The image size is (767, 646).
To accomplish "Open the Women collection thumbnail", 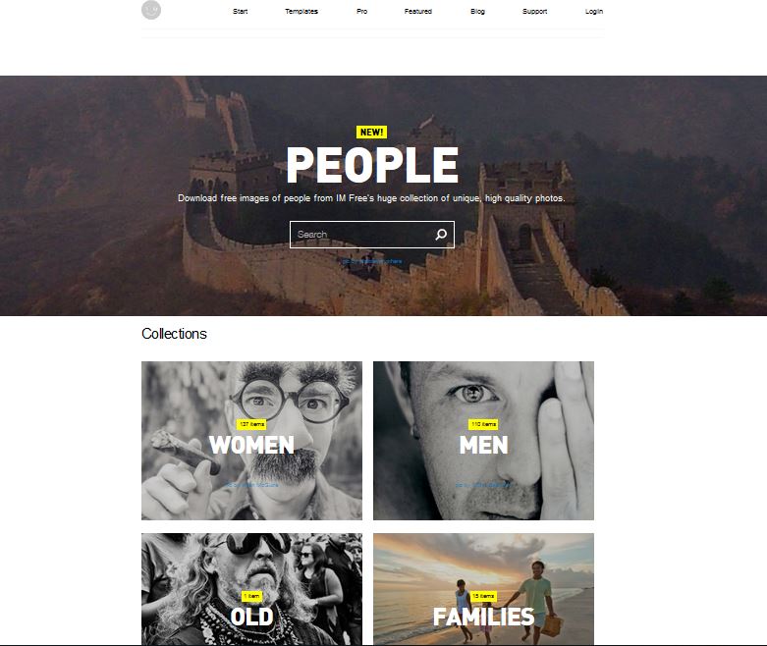I will [252, 441].
